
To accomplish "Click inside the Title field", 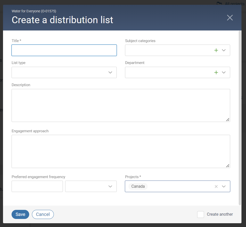I will coord(64,50).
